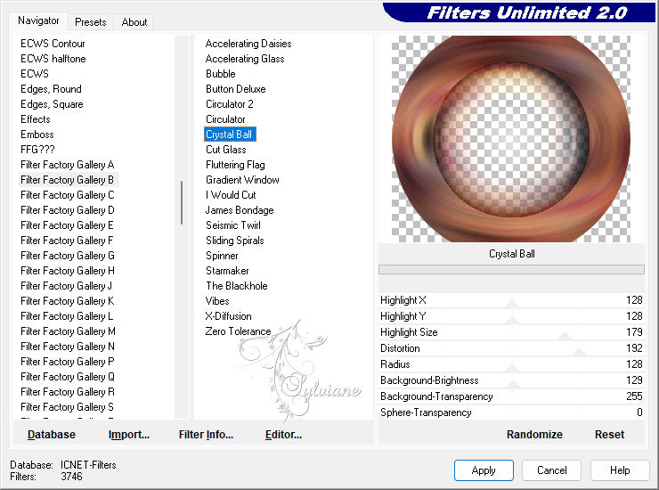Adjust the Radius slider
This screenshot has width=659, height=490.
[511, 364]
